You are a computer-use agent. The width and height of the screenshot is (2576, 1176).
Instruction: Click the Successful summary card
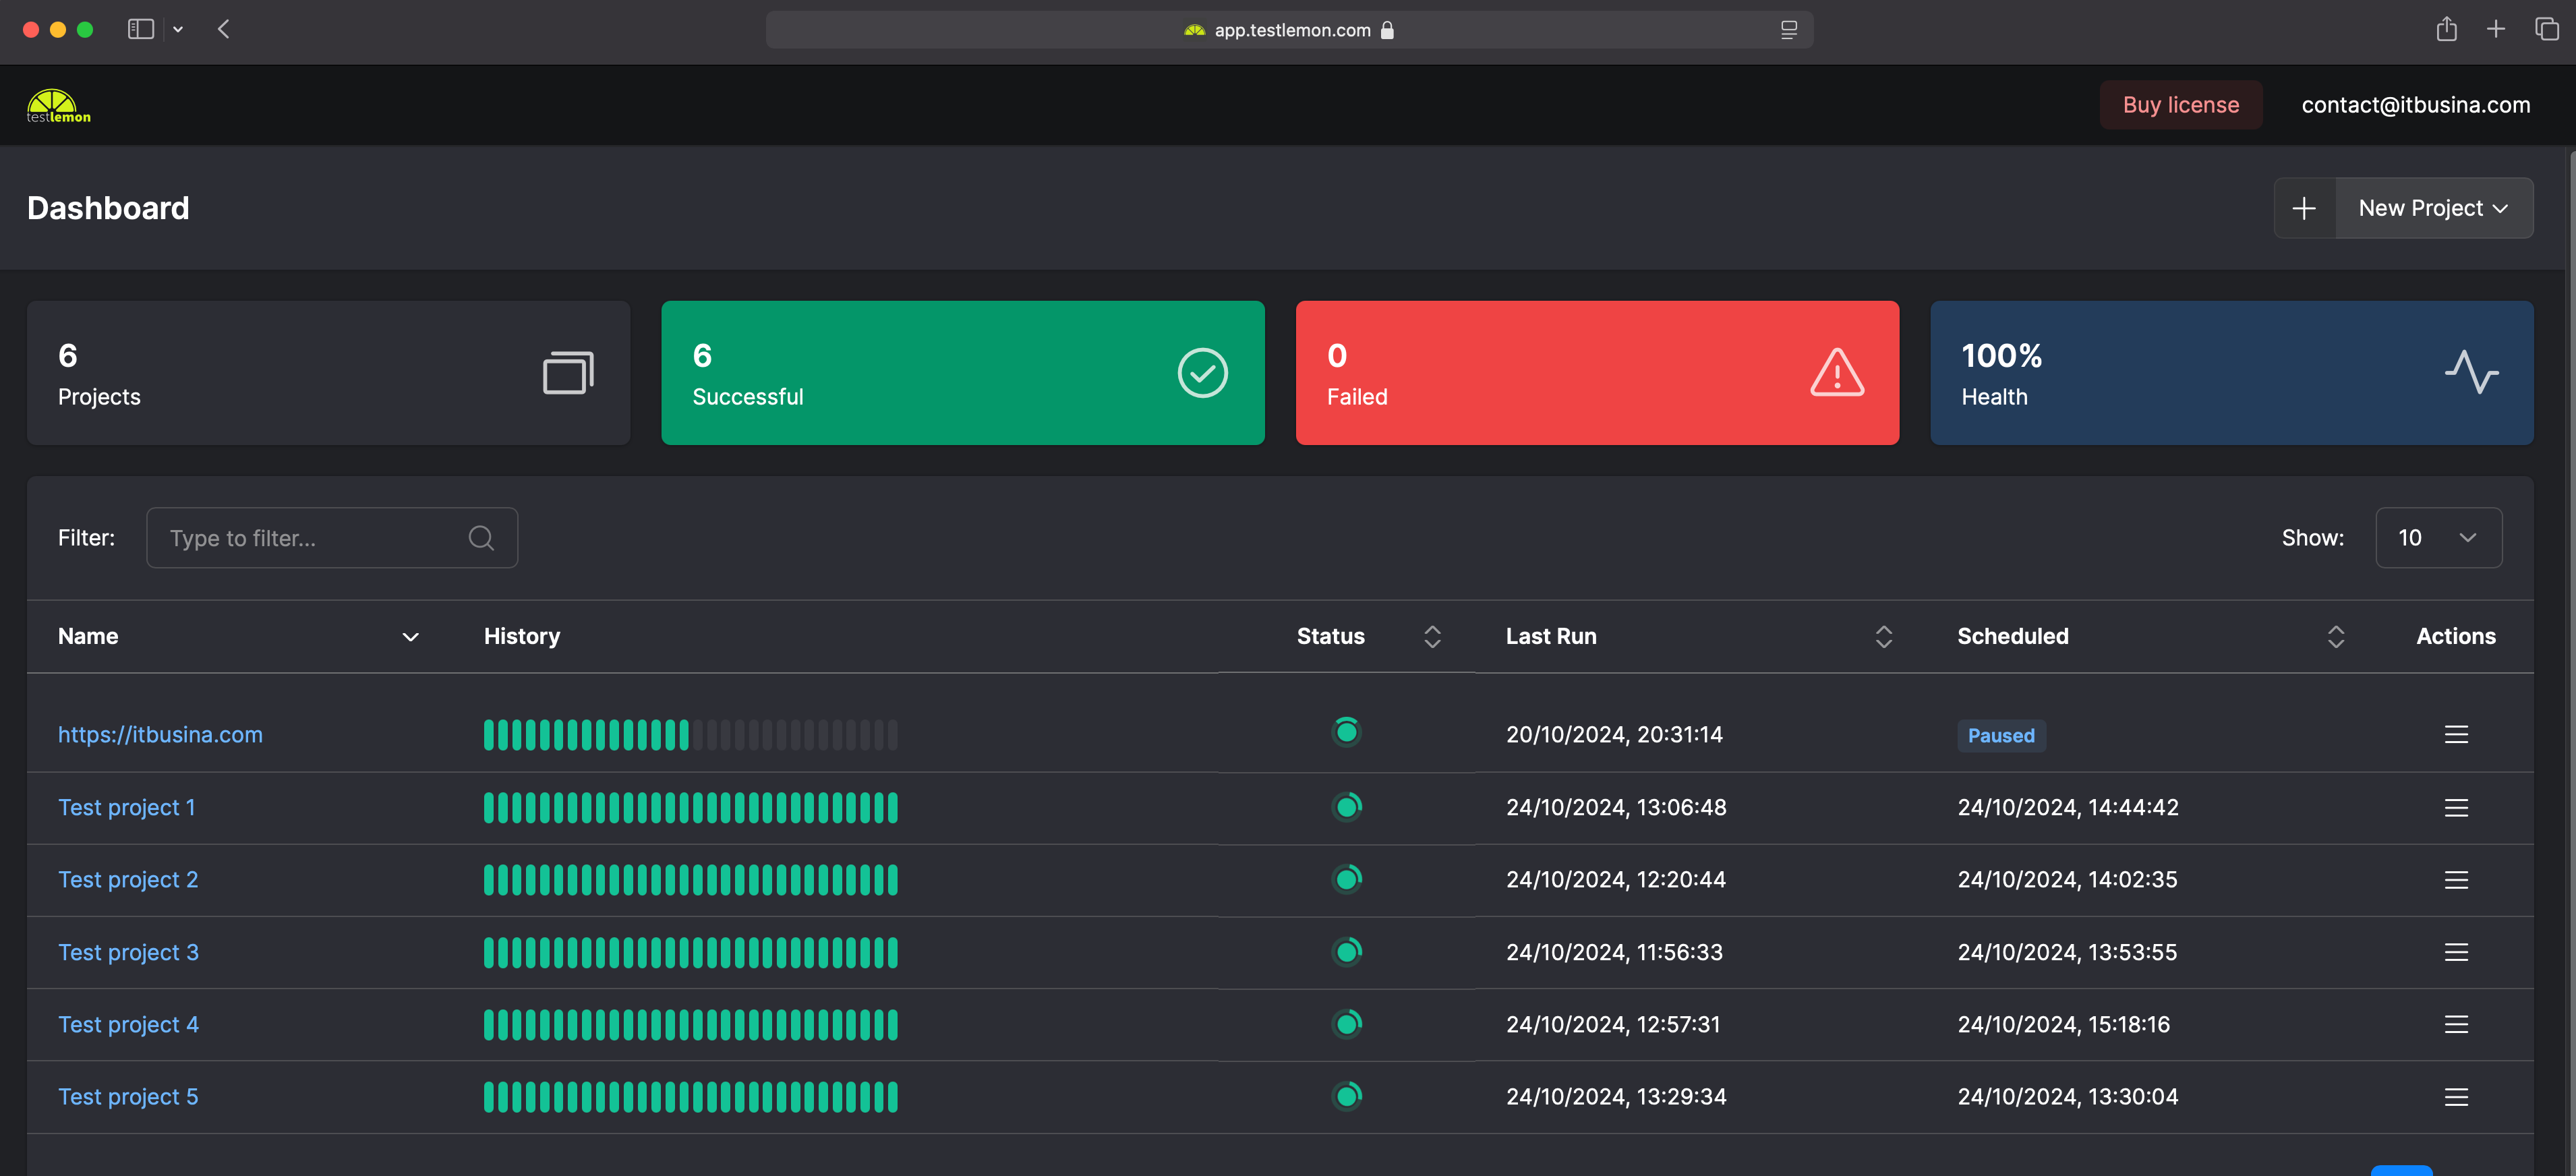click(x=962, y=373)
